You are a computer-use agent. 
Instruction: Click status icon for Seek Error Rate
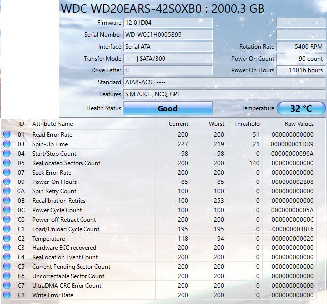pos(7,172)
